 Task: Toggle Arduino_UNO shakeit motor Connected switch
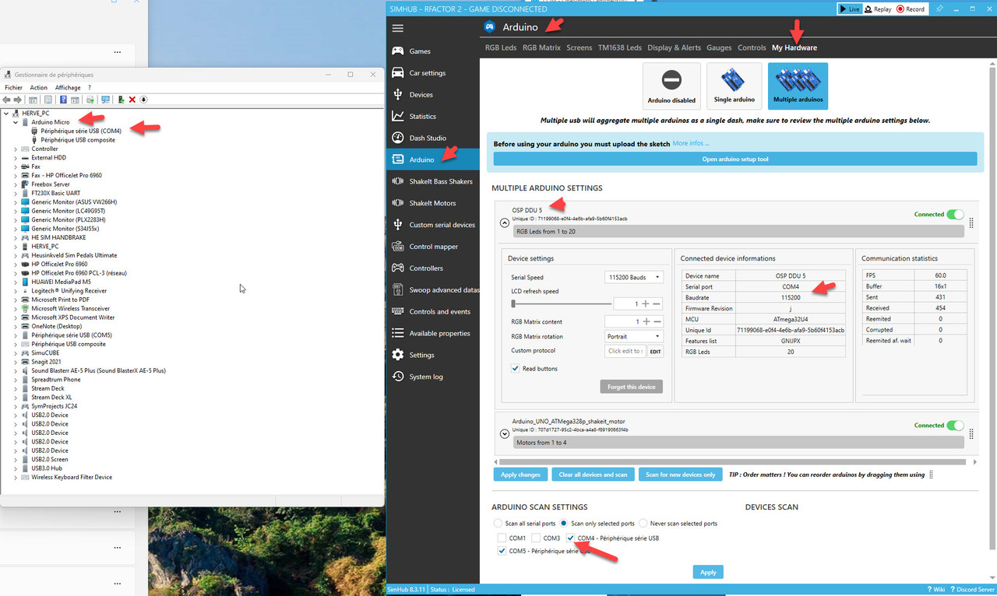[955, 426]
